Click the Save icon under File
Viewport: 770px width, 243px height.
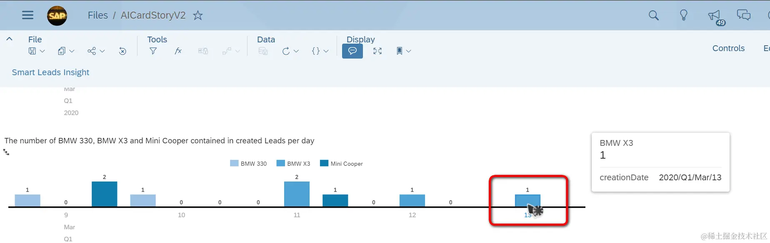32,51
